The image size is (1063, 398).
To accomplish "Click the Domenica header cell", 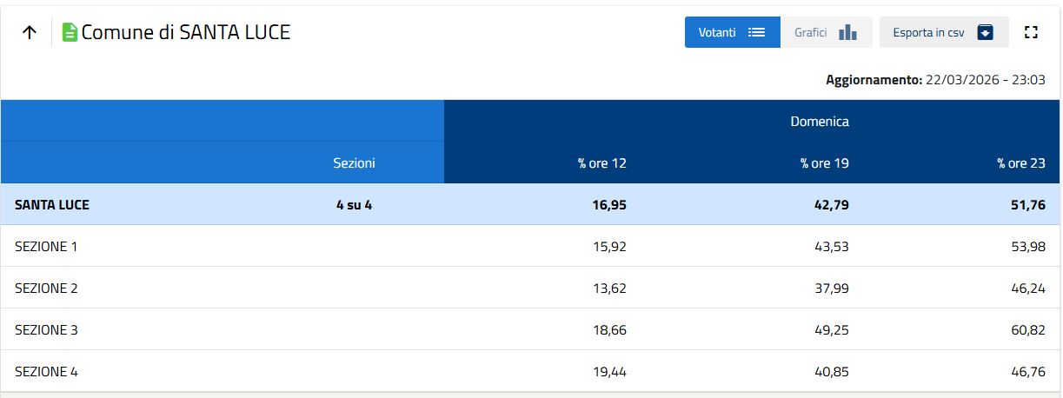I will (x=820, y=122).
